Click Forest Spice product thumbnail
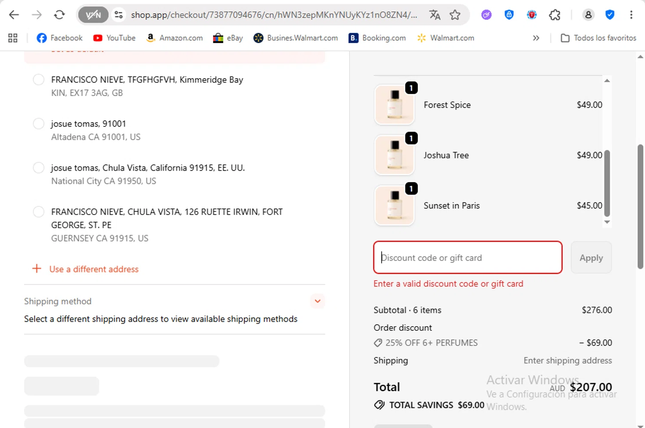Screen dimensions: 645x428 [x=394, y=105]
